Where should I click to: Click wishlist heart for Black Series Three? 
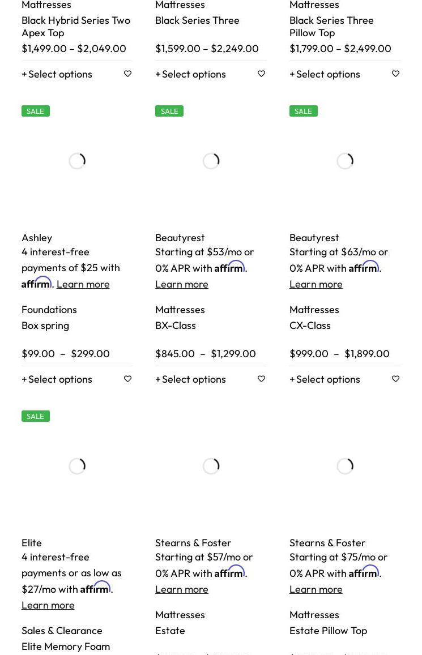pyautogui.click(x=261, y=74)
